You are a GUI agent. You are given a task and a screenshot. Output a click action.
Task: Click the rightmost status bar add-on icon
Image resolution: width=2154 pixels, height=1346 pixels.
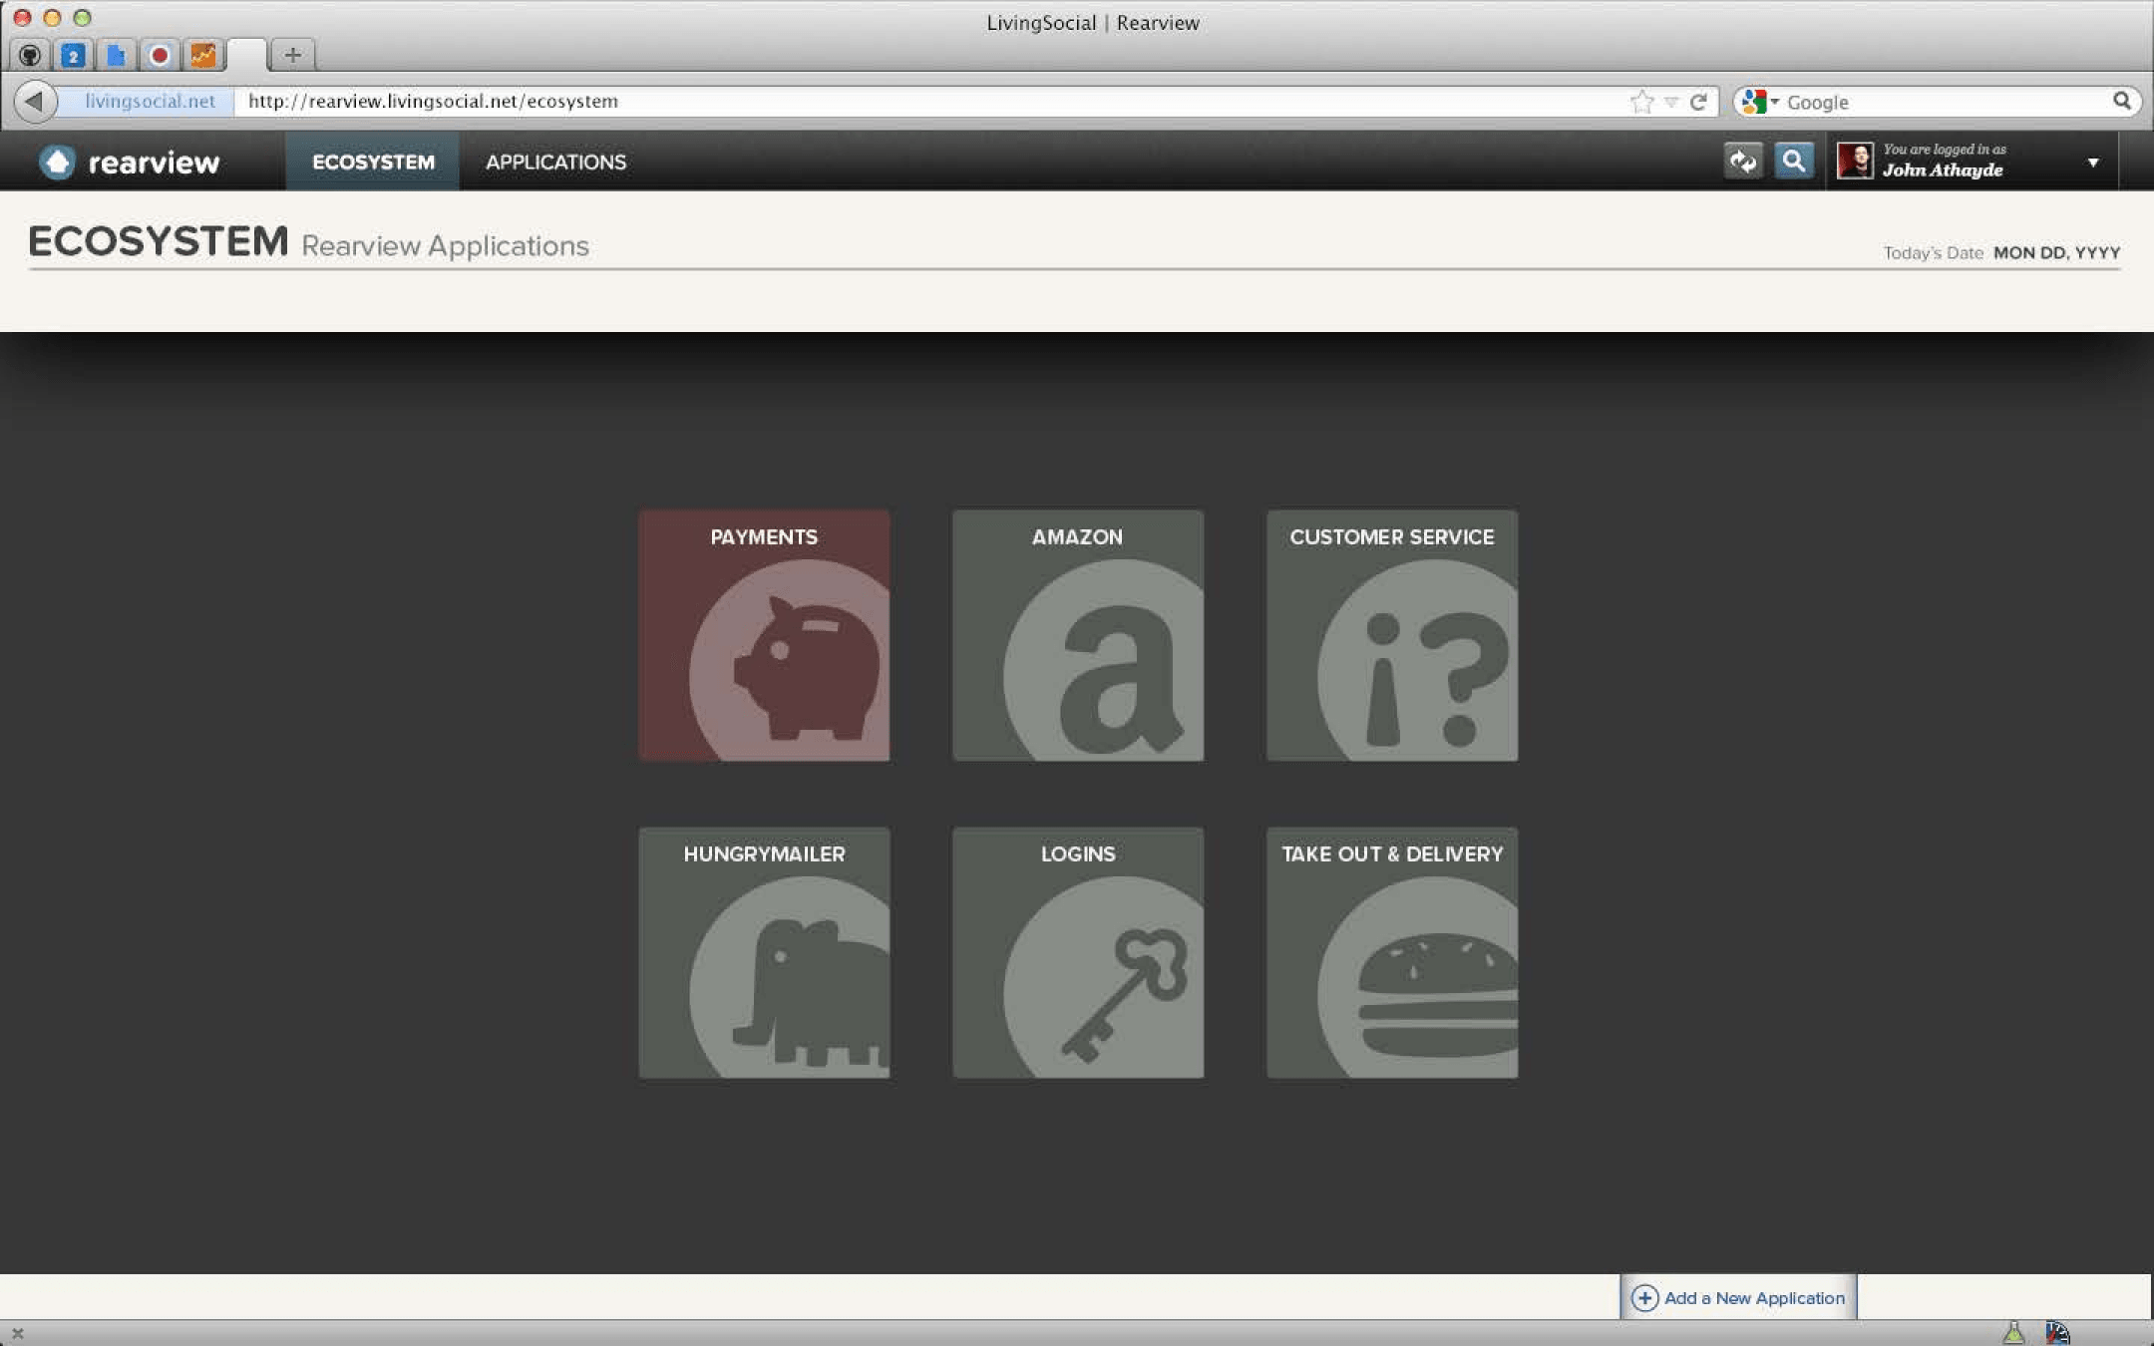tap(2057, 1332)
